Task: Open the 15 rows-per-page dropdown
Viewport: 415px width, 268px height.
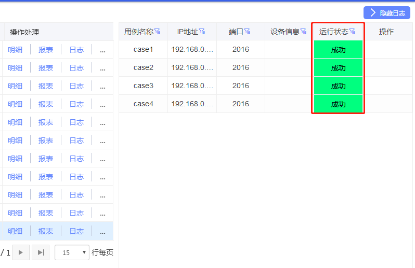Action: [72, 252]
